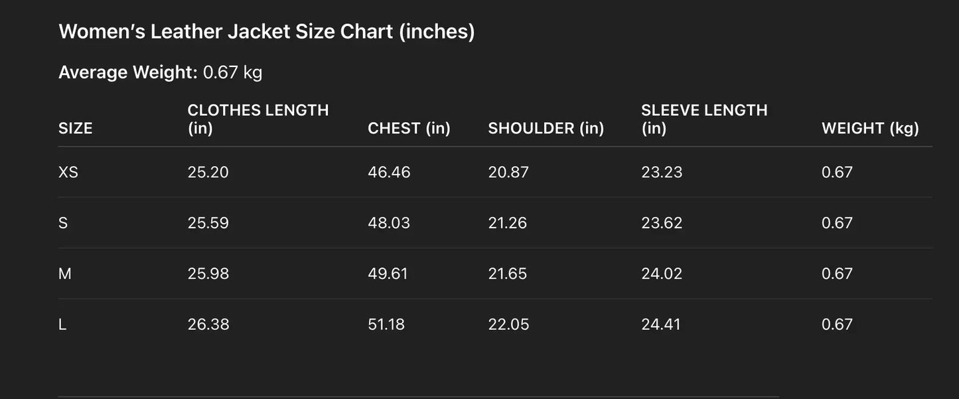Select the S size row label
Viewport: 959px width, 399px height.
tap(63, 223)
